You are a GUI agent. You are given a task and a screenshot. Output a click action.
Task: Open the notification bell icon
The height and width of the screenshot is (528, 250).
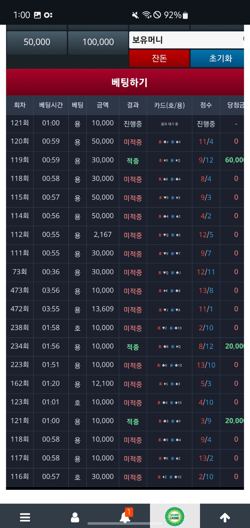(x=125, y=517)
